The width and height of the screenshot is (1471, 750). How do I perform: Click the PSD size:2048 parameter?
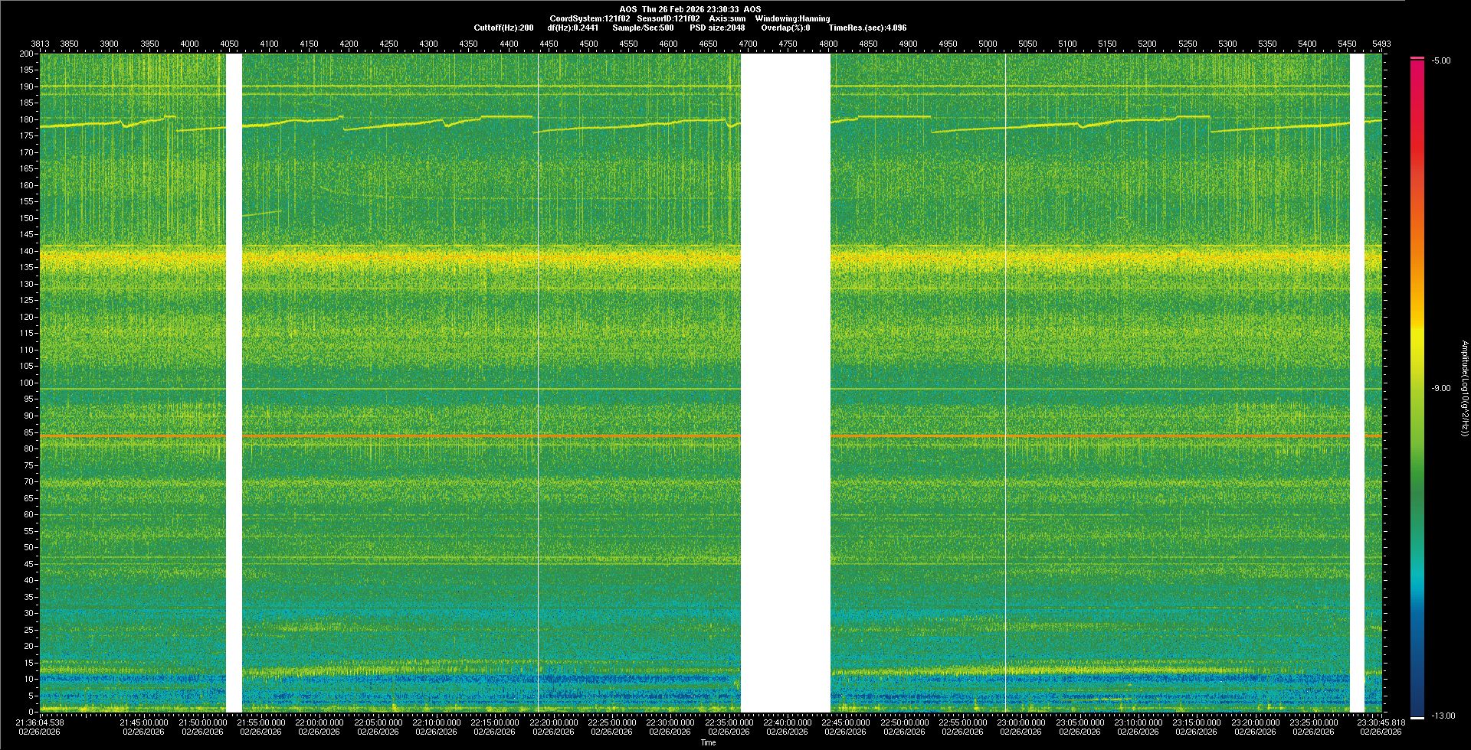[717, 28]
